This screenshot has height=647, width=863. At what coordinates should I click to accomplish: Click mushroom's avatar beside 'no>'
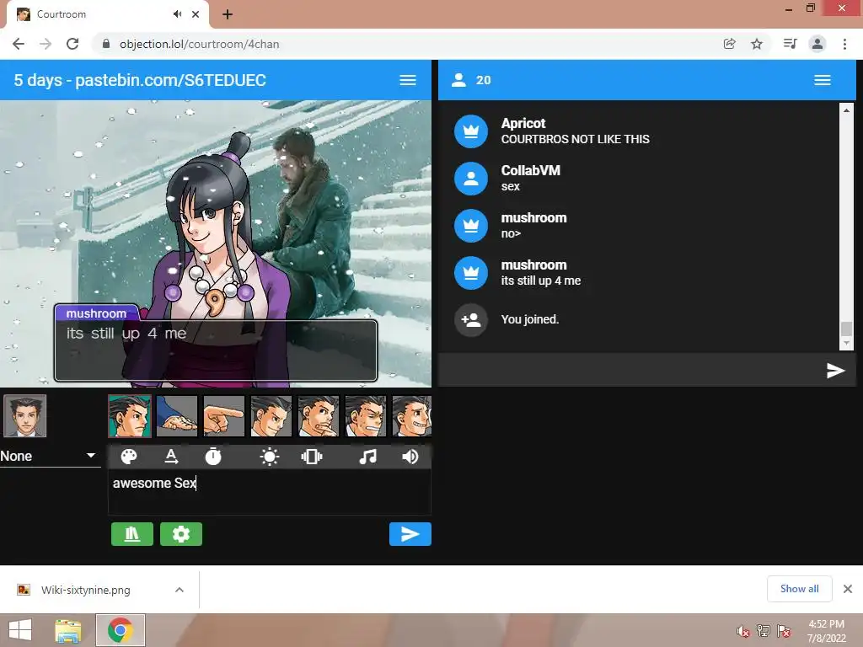click(471, 226)
